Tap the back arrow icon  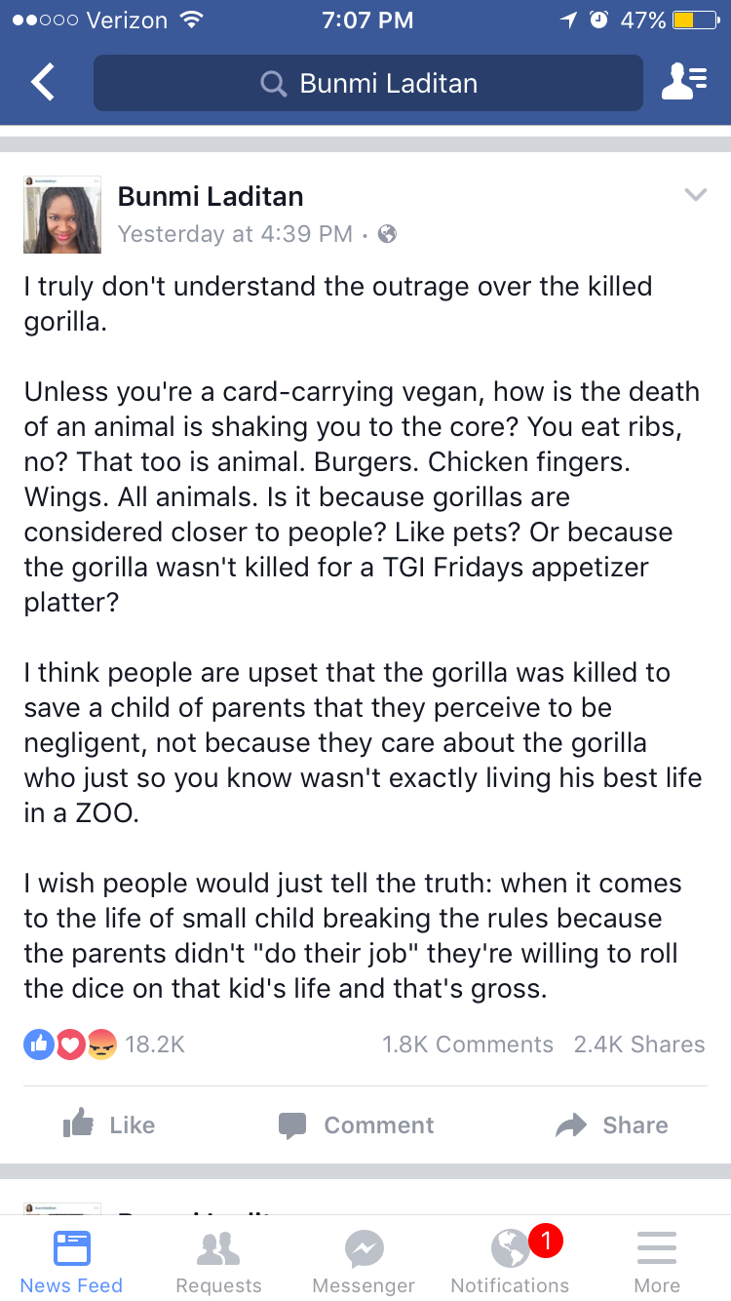pos(43,83)
